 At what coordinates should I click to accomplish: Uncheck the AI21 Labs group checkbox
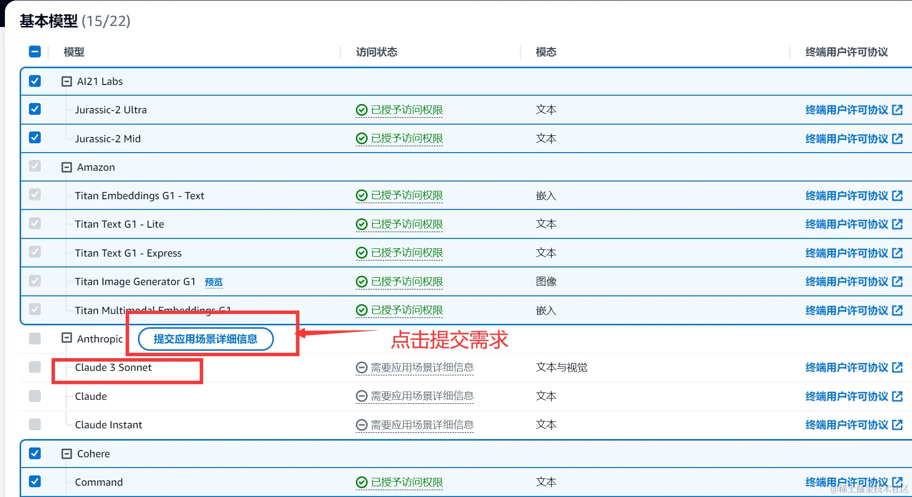point(35,80)
